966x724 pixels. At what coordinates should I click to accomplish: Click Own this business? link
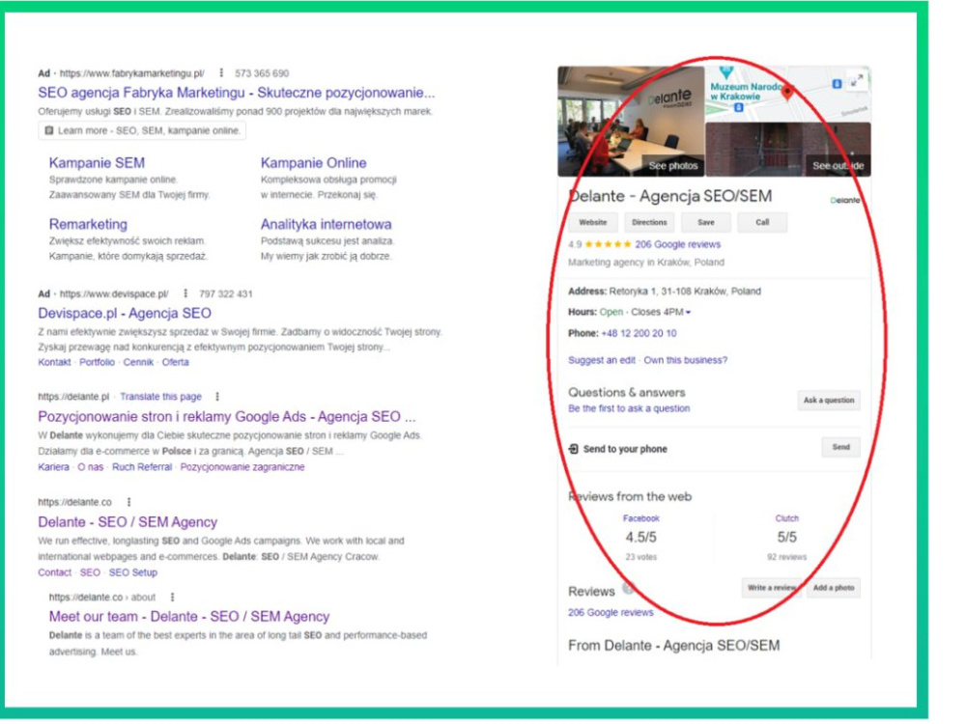point(686,360)
